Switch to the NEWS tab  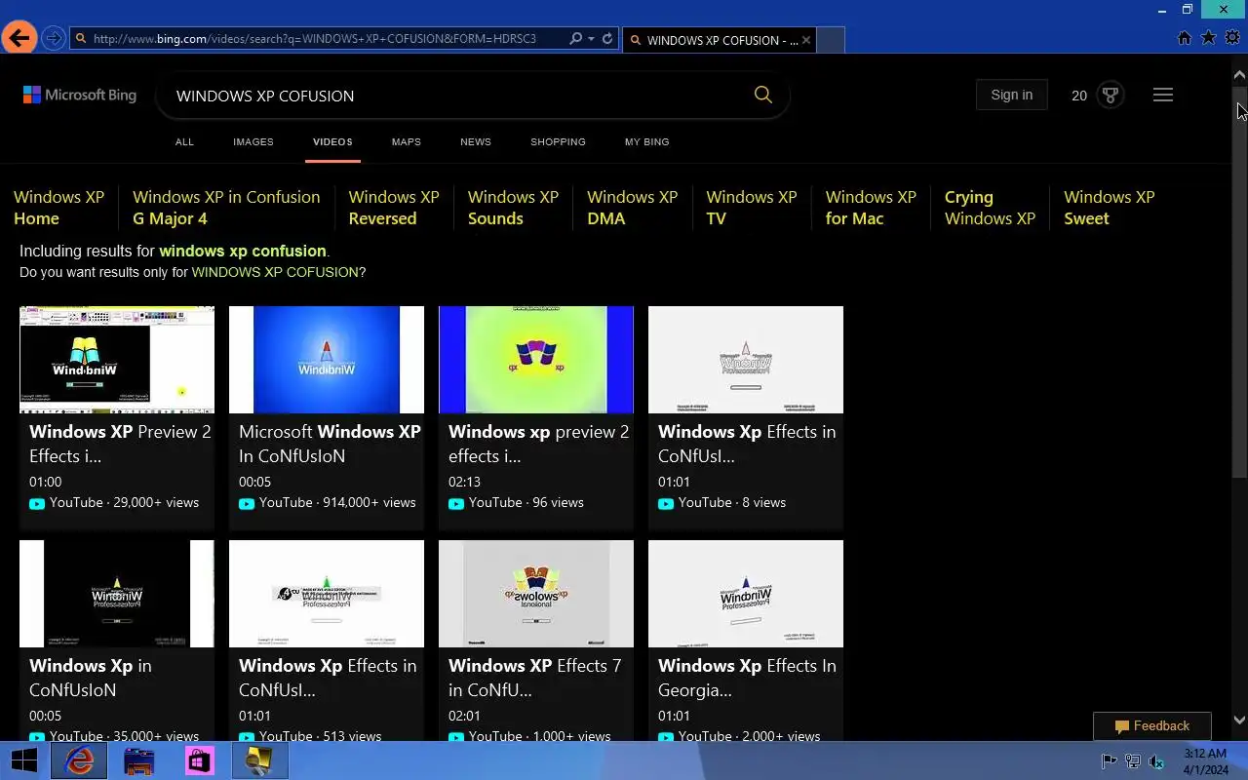point(476,142)
